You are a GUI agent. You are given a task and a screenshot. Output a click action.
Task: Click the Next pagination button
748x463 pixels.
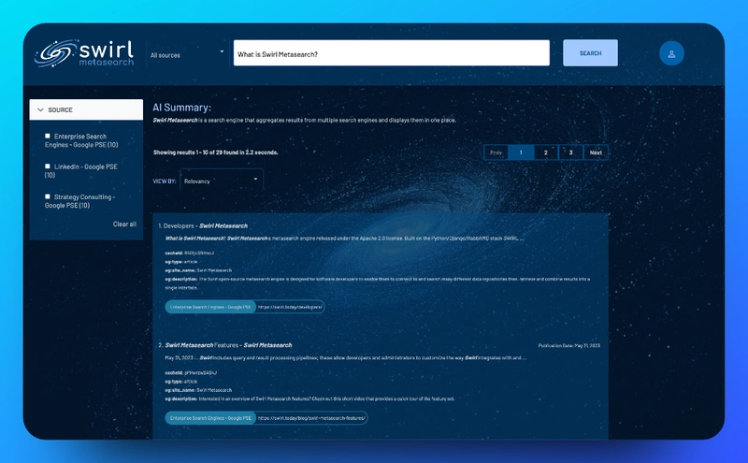click(x=596, y=152)
